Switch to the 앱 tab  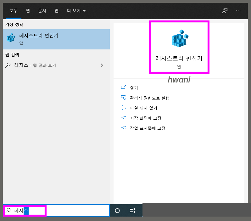(x=28, y=11)
